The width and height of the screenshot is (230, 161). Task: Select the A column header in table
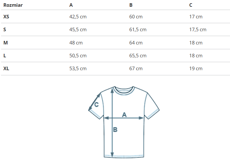coord(71,5)
